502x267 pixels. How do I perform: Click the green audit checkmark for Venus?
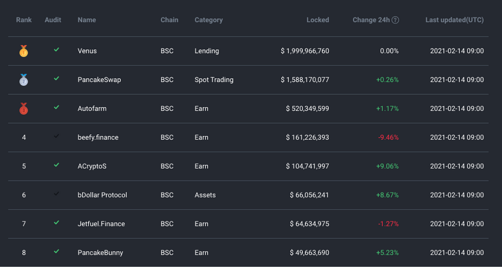(x=56, y=50)
